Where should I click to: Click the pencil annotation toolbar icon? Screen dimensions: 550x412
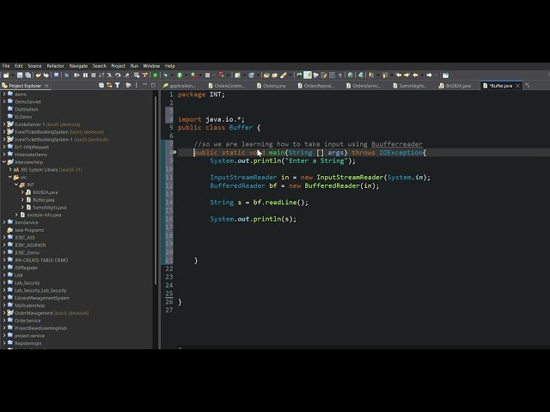coord(283,75)
